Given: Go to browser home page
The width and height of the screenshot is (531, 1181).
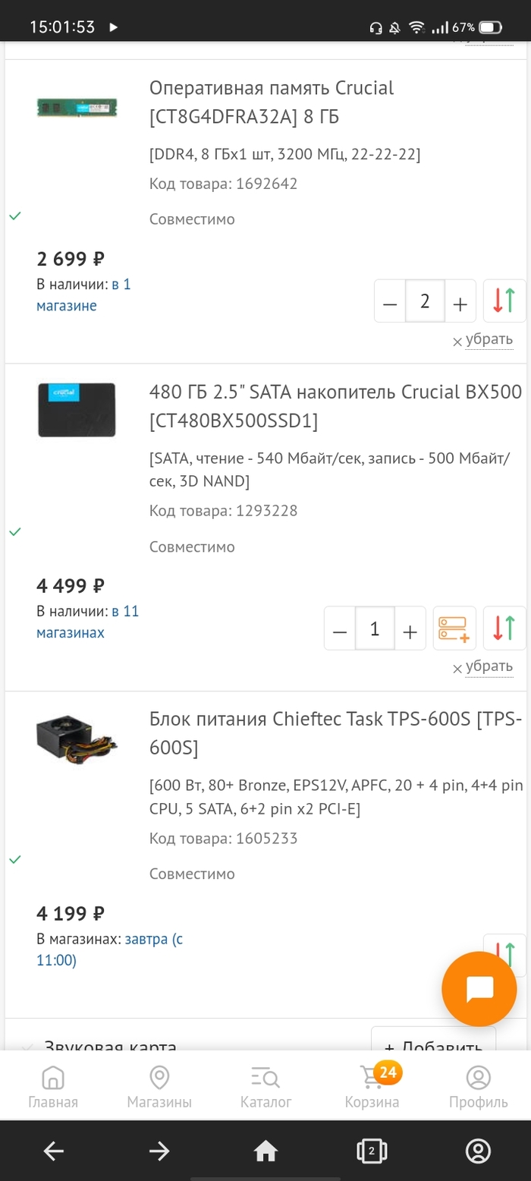Looking at the screenshot, I should coord(265,1151).
